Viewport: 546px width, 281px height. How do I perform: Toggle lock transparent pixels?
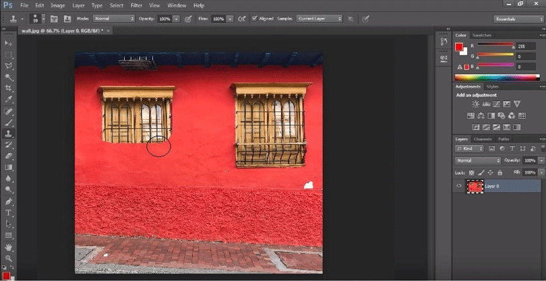click(471, 173)
